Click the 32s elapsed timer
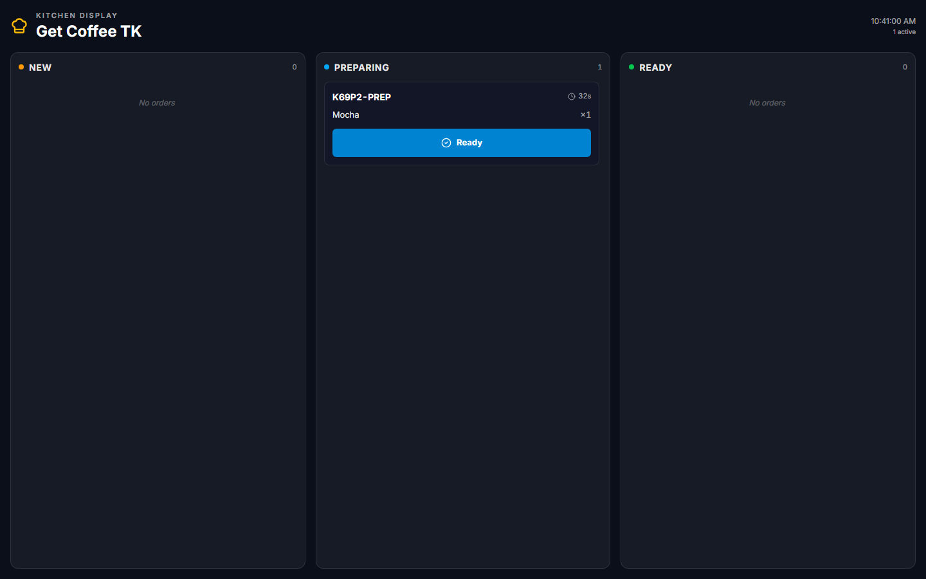Image resolution: width=926 pixels, height=579 pixels. (585, 96)
